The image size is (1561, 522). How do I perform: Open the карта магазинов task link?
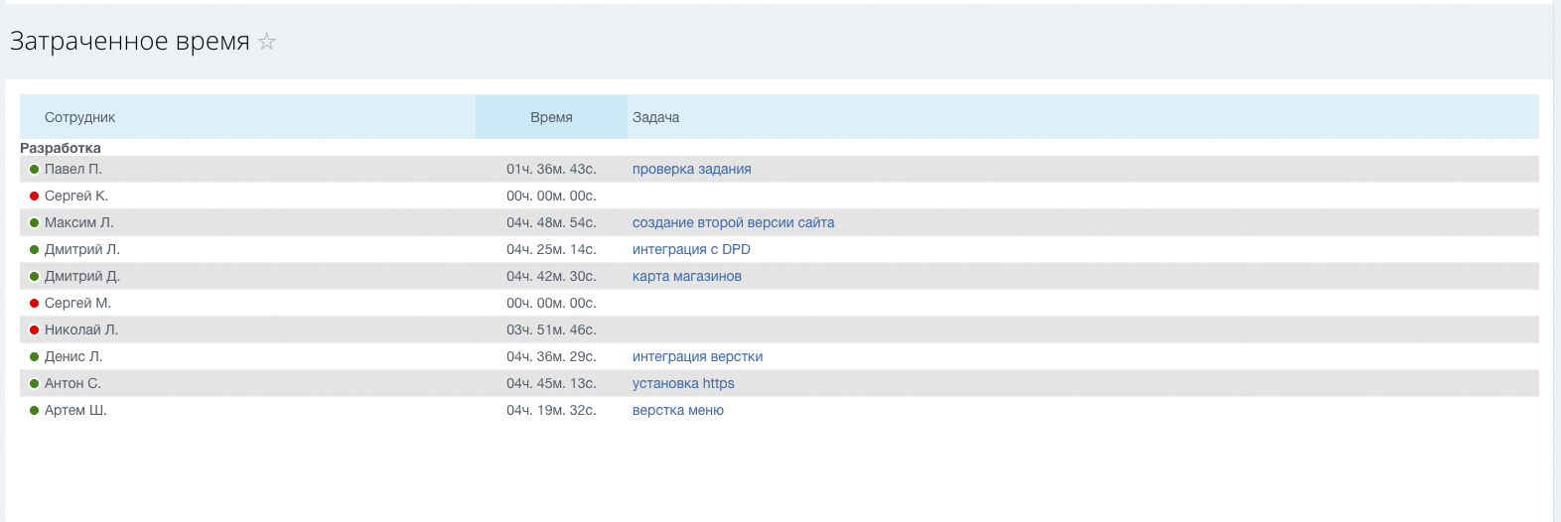pos(686,277)
